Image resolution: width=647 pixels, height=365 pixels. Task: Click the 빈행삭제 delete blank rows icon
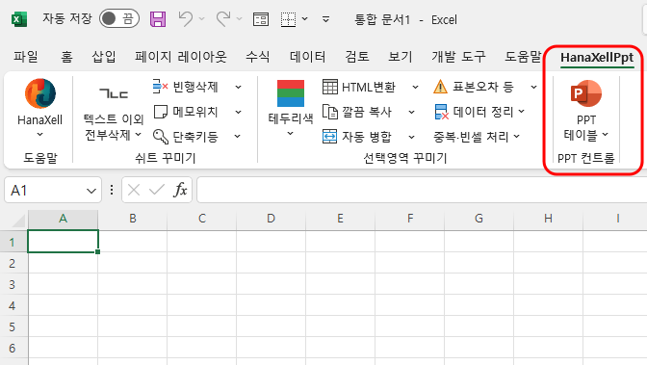pos(160,87)
